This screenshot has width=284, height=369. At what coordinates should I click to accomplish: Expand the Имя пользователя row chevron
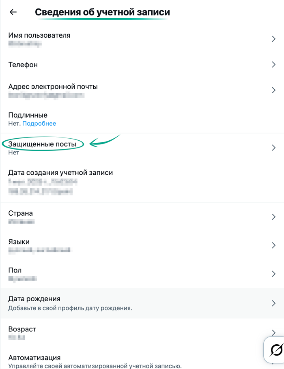click(274, 39)
